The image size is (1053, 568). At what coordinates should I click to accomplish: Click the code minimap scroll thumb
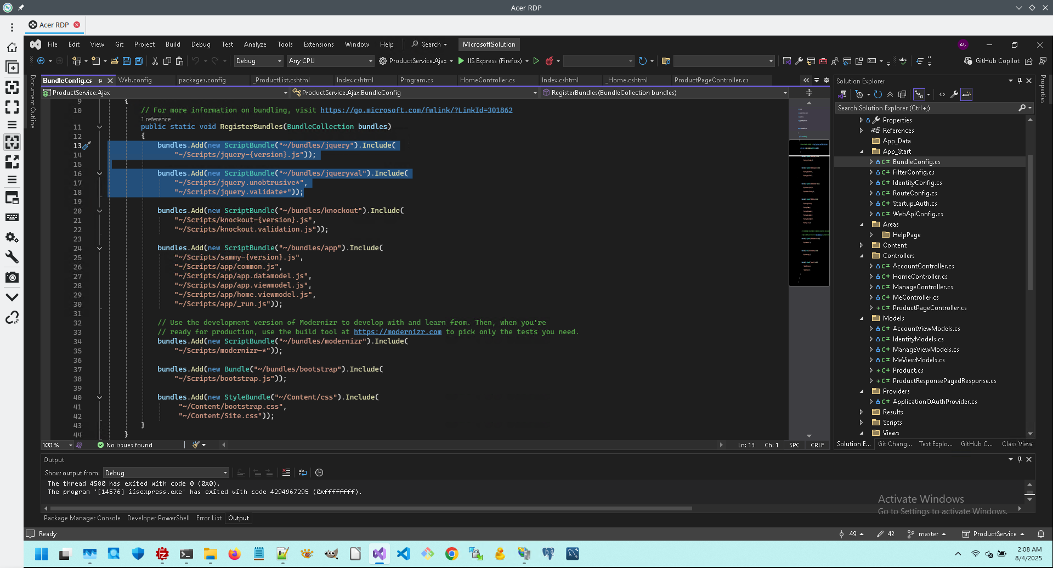point(809,213)
